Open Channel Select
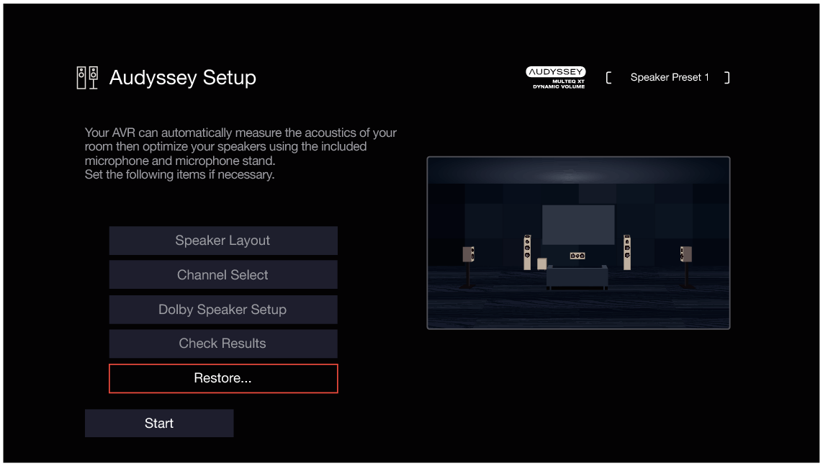 pos(222,274)
